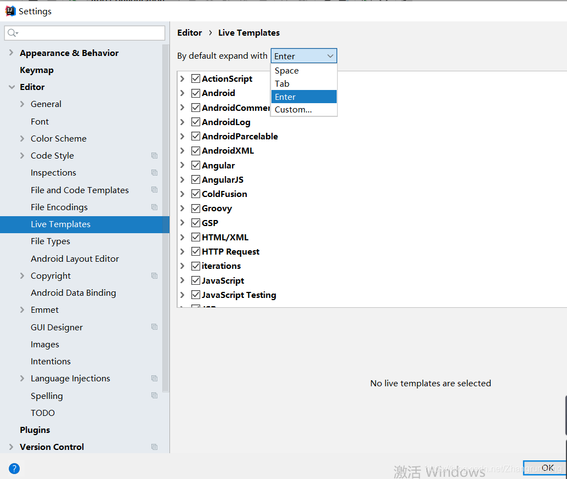Expand the Code Style arrow

[22, 156]
